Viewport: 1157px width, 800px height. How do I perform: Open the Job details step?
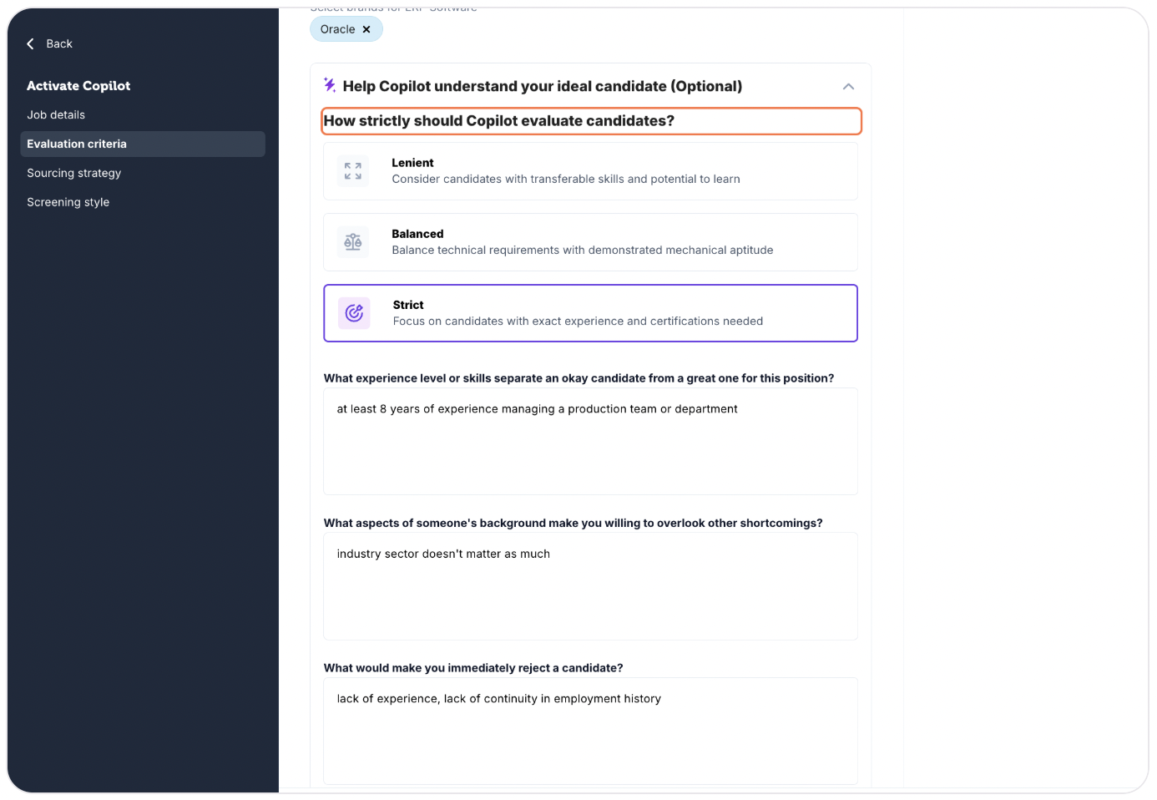click(56, 115)
